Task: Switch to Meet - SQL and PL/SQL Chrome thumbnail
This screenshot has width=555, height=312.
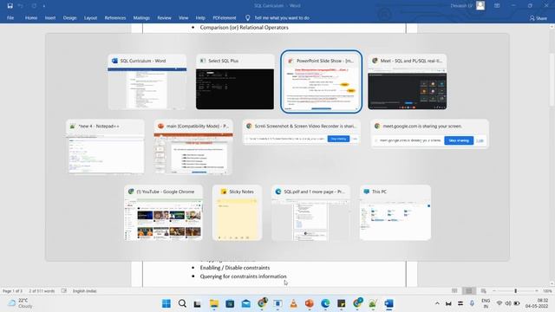Action: [408, 81]
